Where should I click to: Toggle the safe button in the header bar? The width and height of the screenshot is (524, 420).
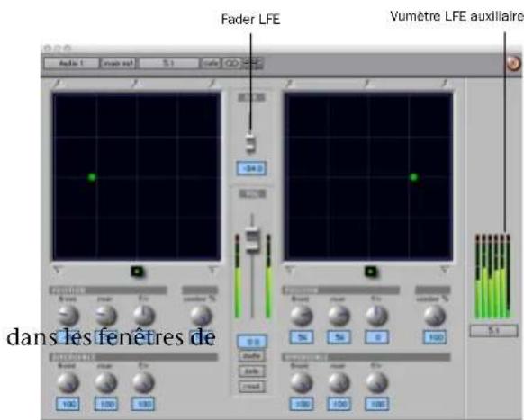coord(211,63)
